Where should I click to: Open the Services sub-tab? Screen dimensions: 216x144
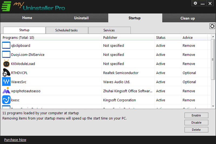click(x=109, y=30)
